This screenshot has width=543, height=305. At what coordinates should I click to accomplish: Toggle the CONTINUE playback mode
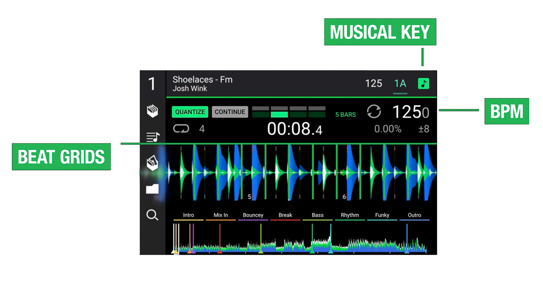click(230, 112)
